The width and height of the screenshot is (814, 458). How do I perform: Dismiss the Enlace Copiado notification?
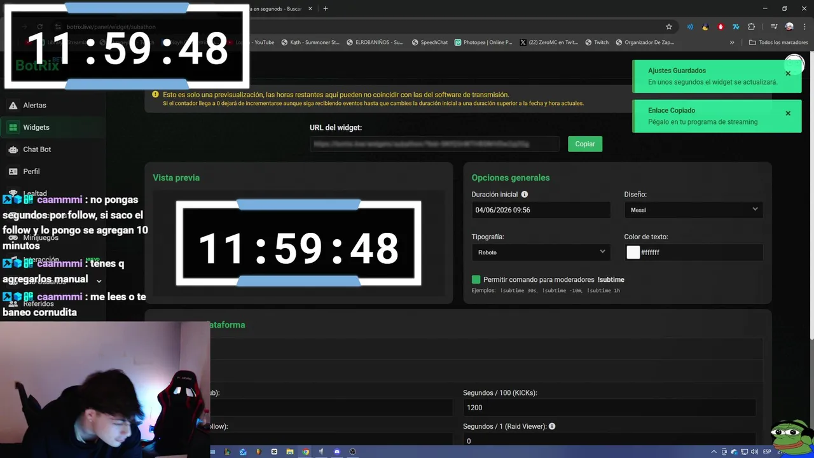pos(788,113)
